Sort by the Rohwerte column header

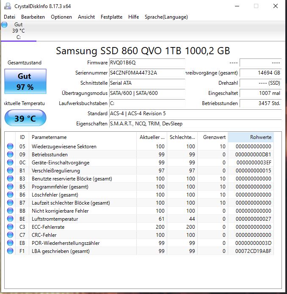(251, 137)
